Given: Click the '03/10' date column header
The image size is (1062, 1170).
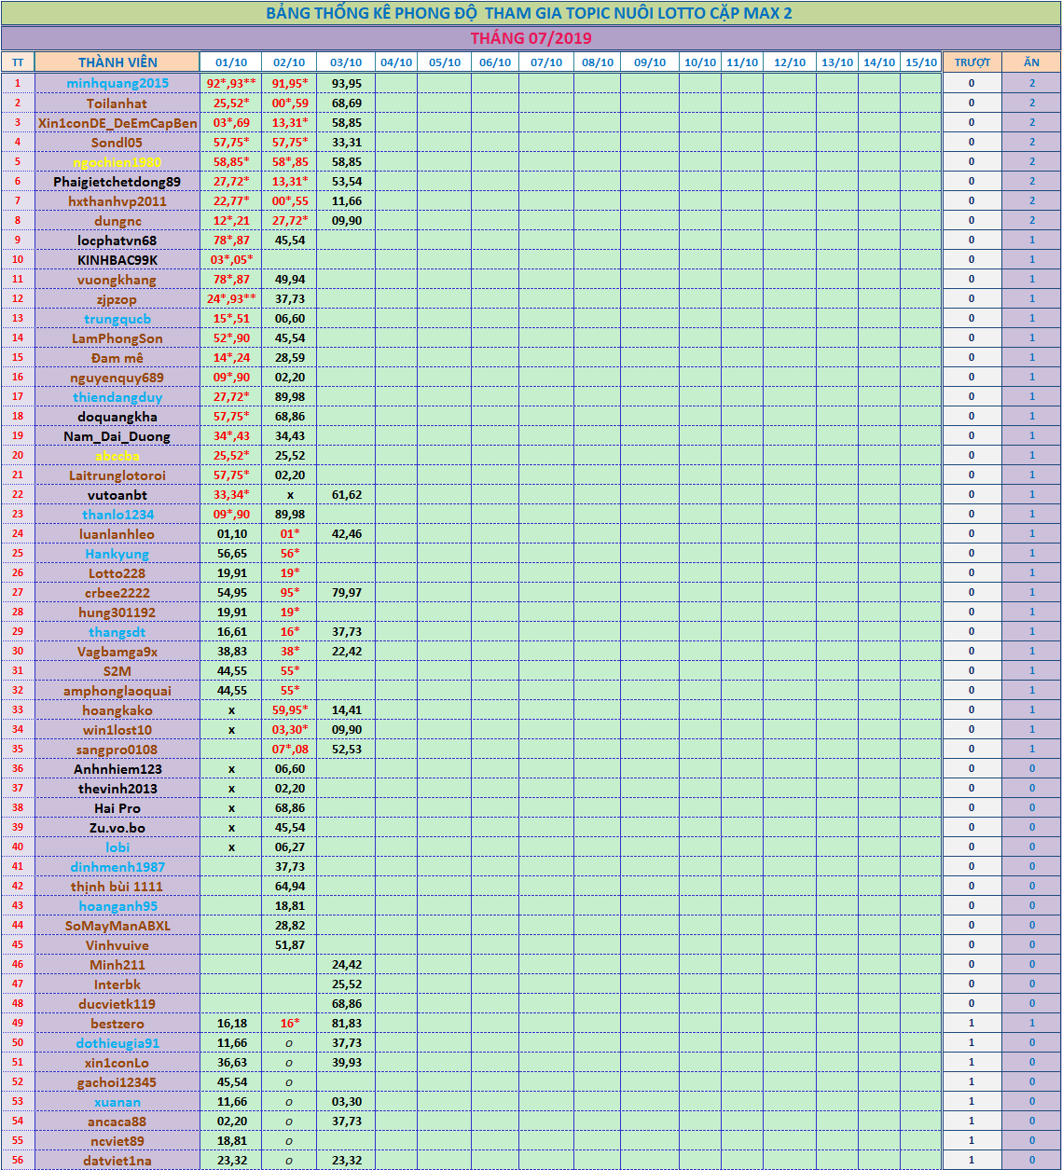Looking at the screenshot, I should 346,62.
